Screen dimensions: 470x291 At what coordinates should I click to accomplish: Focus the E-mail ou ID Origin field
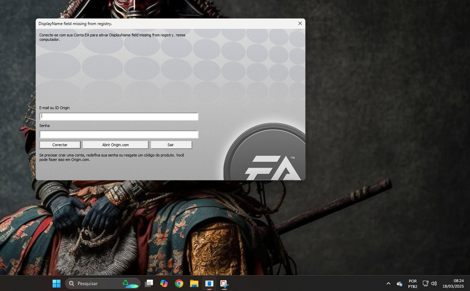119,116
